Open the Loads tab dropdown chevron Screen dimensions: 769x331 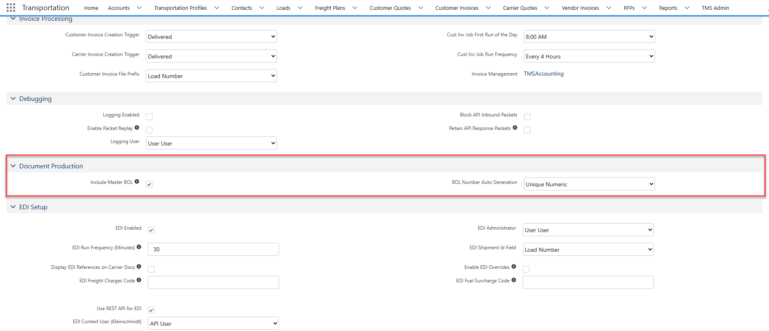[300, 8]
